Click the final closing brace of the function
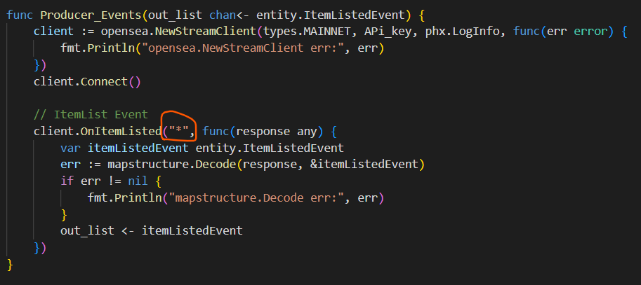Screen dimensions: 641x285 10,264
